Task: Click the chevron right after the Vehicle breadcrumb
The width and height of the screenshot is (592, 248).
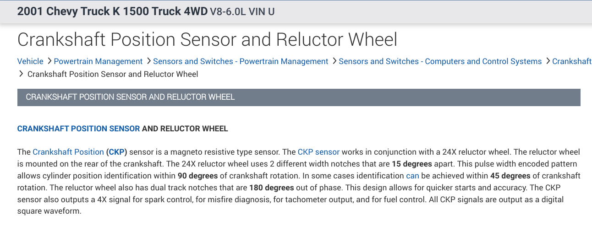Action: pos(48,61)
